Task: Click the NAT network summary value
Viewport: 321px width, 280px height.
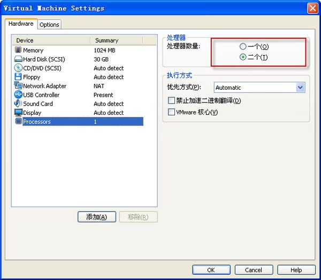Action: [x=98, y=86]
